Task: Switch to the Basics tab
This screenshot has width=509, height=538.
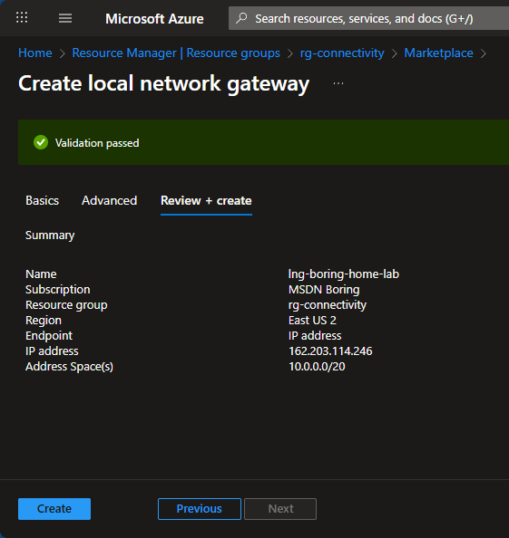Action: click(43, 200)
